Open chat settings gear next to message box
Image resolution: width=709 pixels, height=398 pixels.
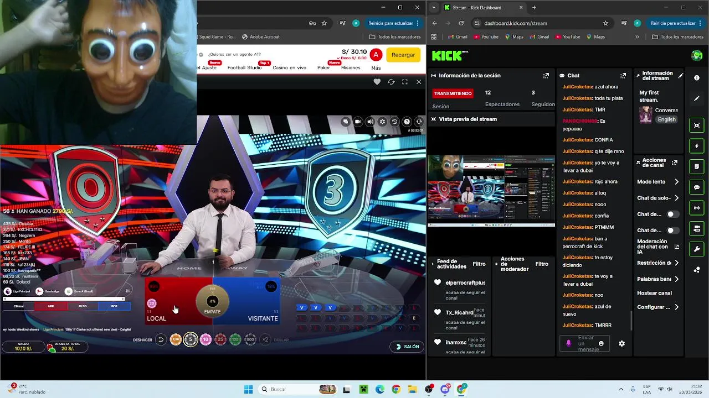point(621,343)
